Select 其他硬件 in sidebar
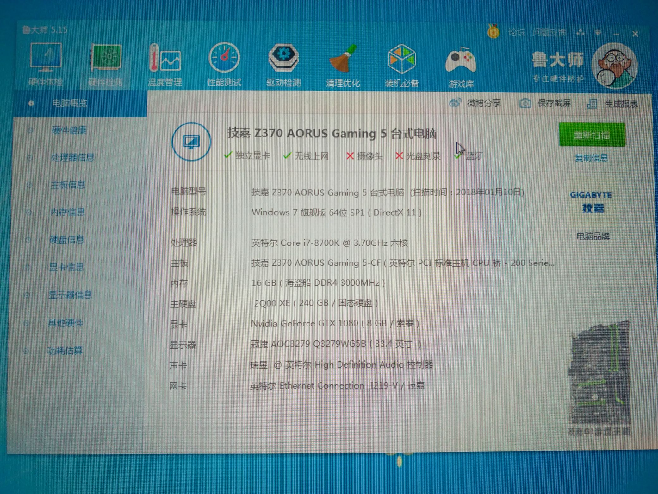The height and width of the screenshot is (494, 658). (x=65, y=323)
